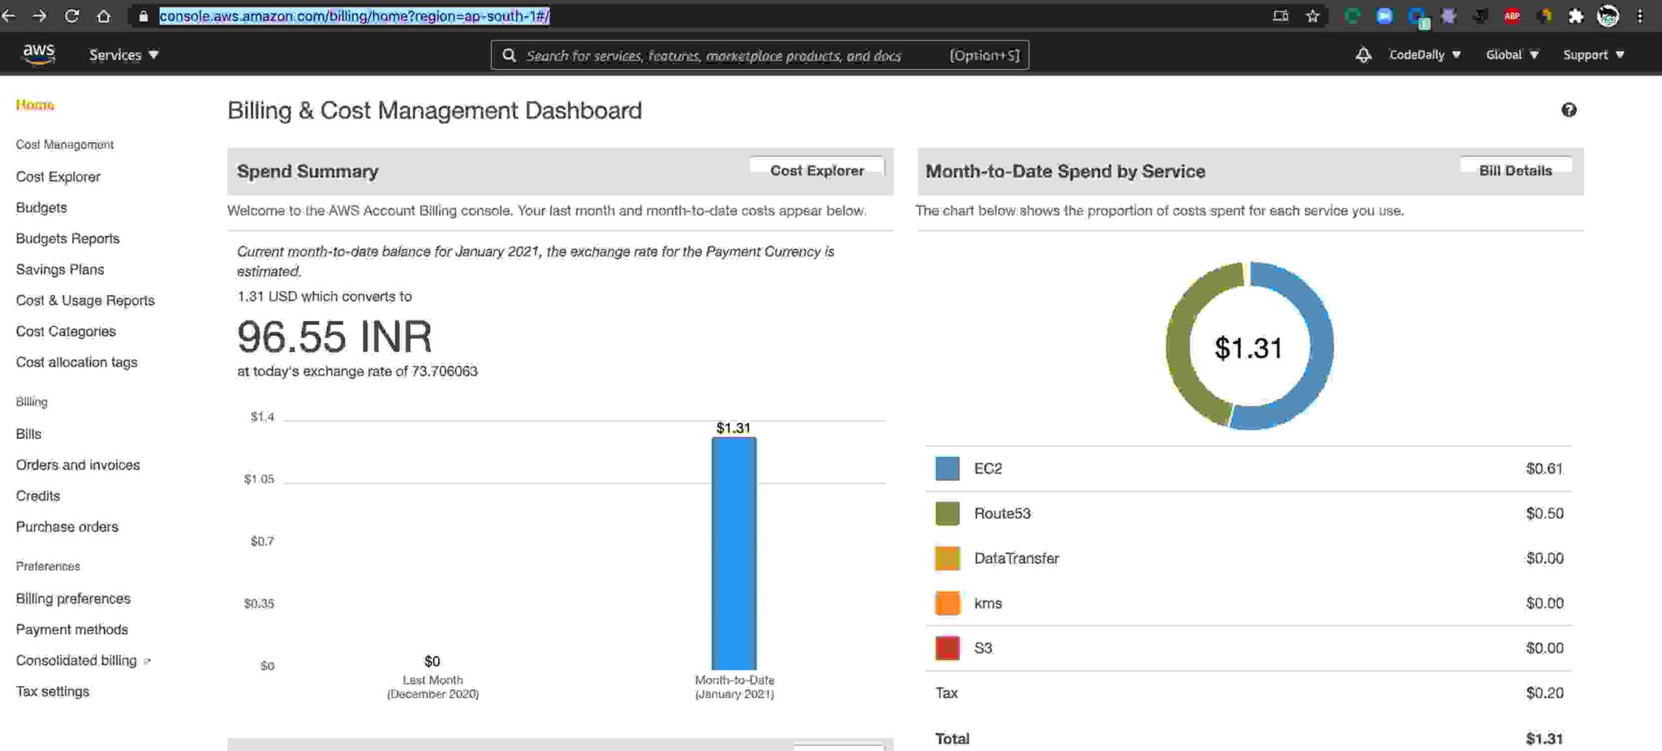Go to Home in the billing sidebar
This screenshot has width=1662, height=751.
(35, 105)
